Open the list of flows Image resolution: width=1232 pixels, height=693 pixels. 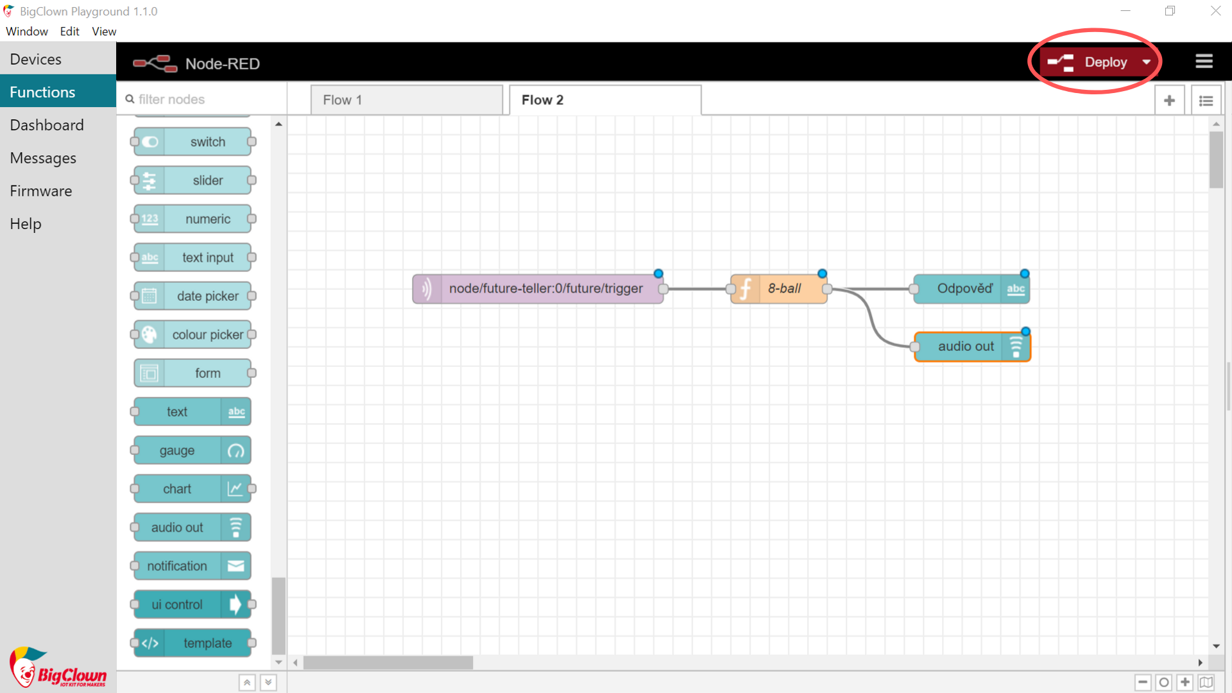coord(1206,101)
